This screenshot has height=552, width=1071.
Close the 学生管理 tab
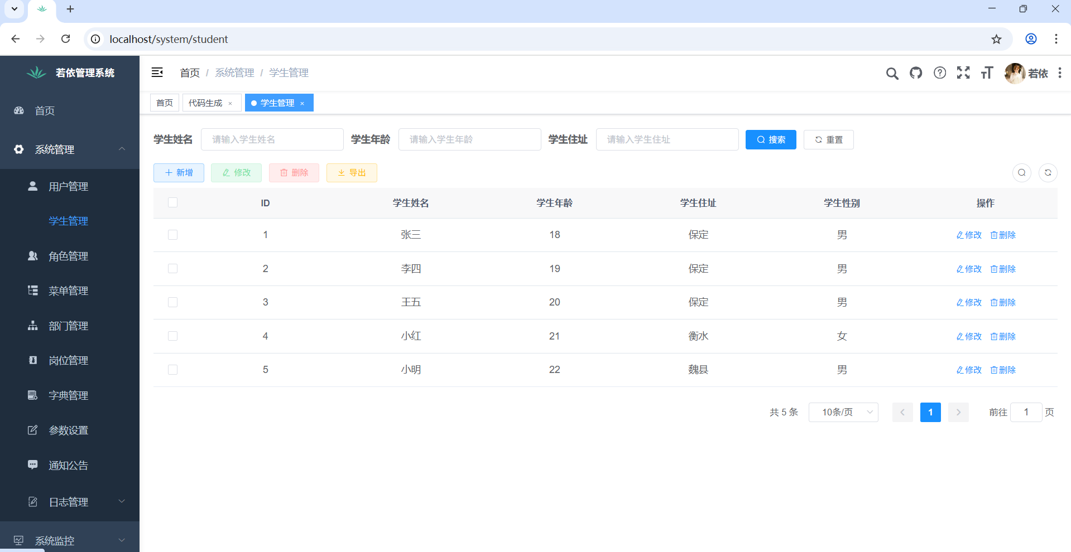click(x=302, y=103)
